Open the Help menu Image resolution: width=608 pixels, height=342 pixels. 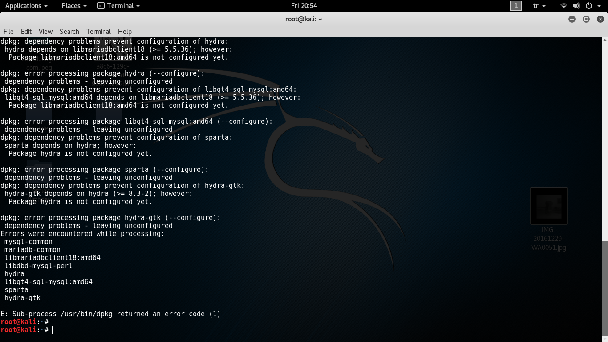125,32
